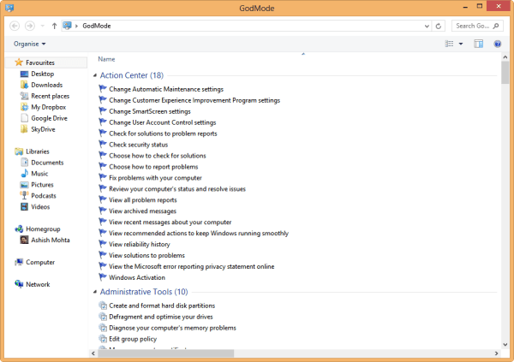This screenshot has height=362, width=514.
Task: Click vertical scrollbar up arrow
Action: click(x=505, y=57)
